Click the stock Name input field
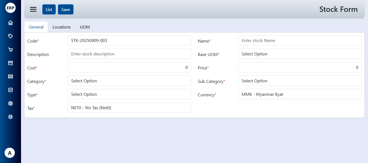This screenshot has height=163, width=368. pos(300,41)
